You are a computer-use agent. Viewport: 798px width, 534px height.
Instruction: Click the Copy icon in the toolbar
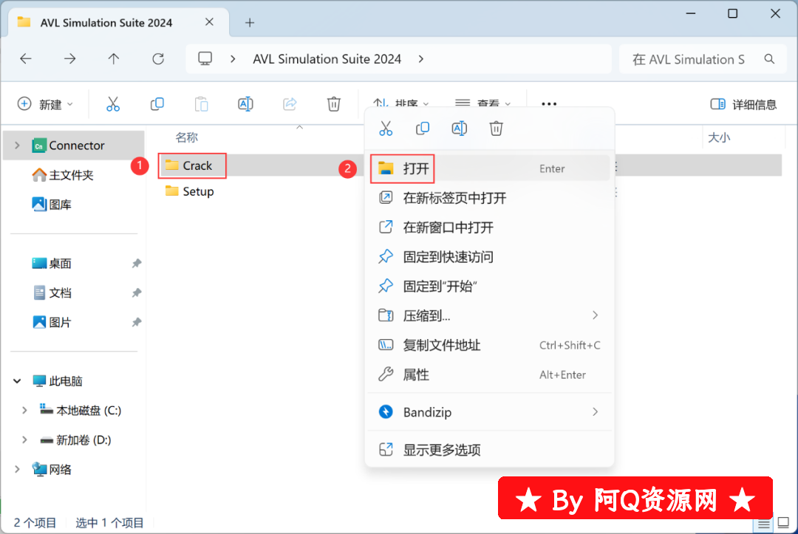pos(157,104)
